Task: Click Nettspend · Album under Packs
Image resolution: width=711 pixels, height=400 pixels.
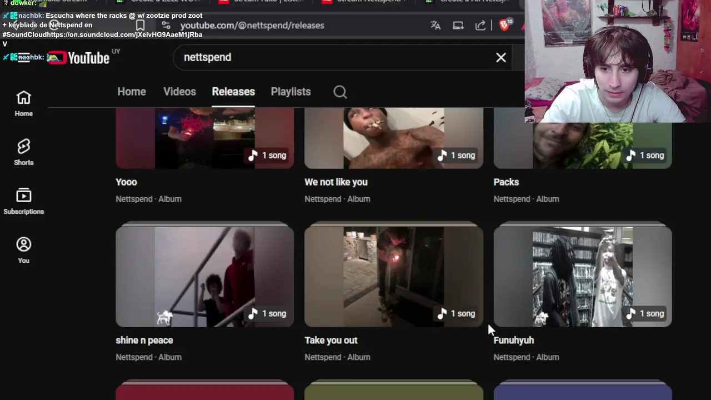Action: click(x=526, y=199)
